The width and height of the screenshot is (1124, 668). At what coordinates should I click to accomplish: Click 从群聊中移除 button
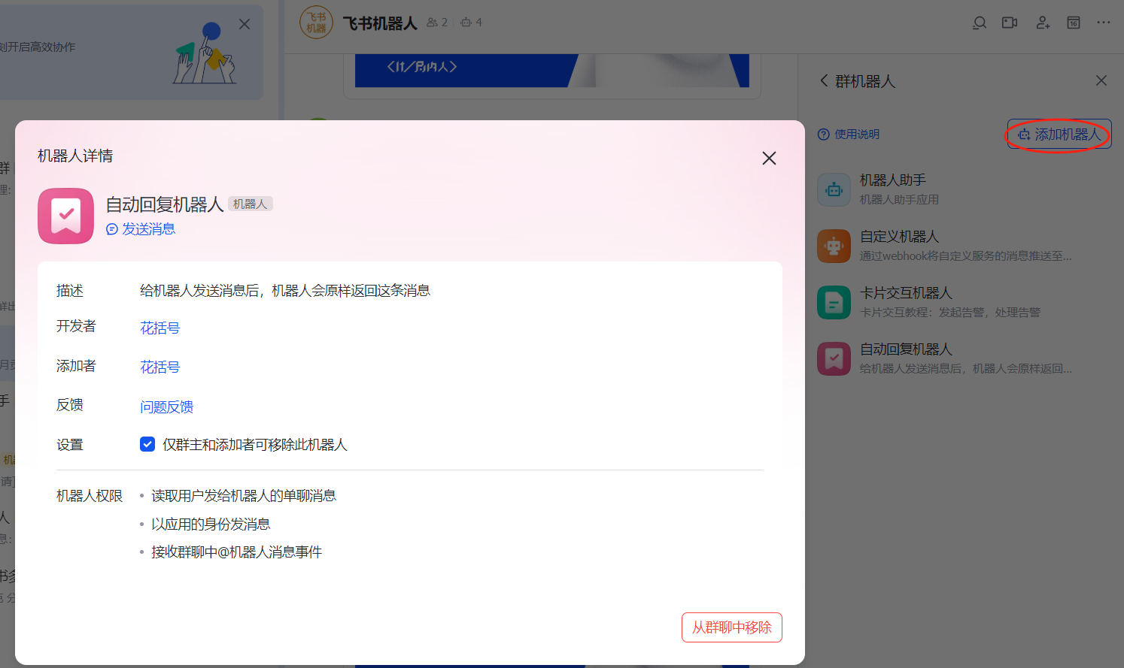pyautogui.click(x=732, y=627)
